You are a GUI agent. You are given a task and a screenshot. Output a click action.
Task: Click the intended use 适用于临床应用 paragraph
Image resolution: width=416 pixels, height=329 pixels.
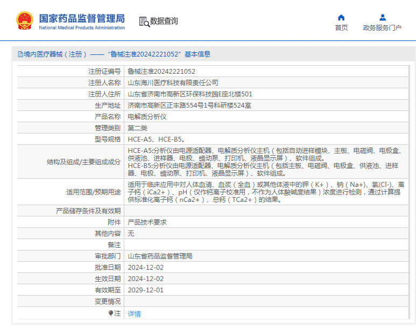pos(266,192)
